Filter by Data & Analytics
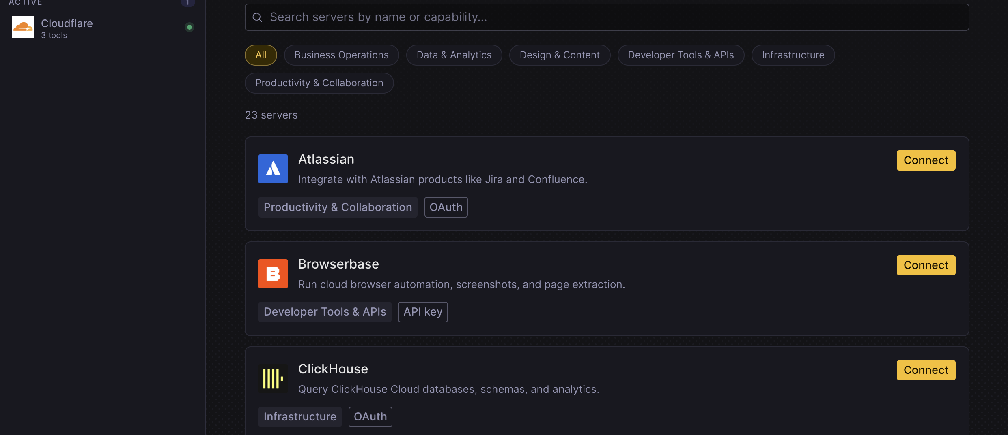1008x435 pixels. point(454,55)
